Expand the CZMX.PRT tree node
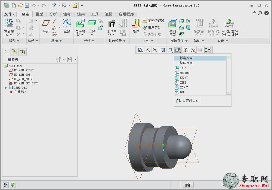 (6, 88)
